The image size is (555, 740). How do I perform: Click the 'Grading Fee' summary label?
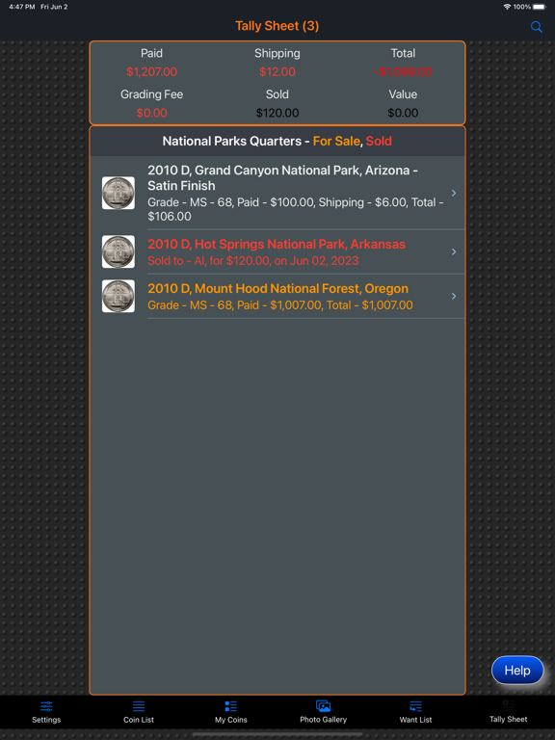(x=151, y=94)
